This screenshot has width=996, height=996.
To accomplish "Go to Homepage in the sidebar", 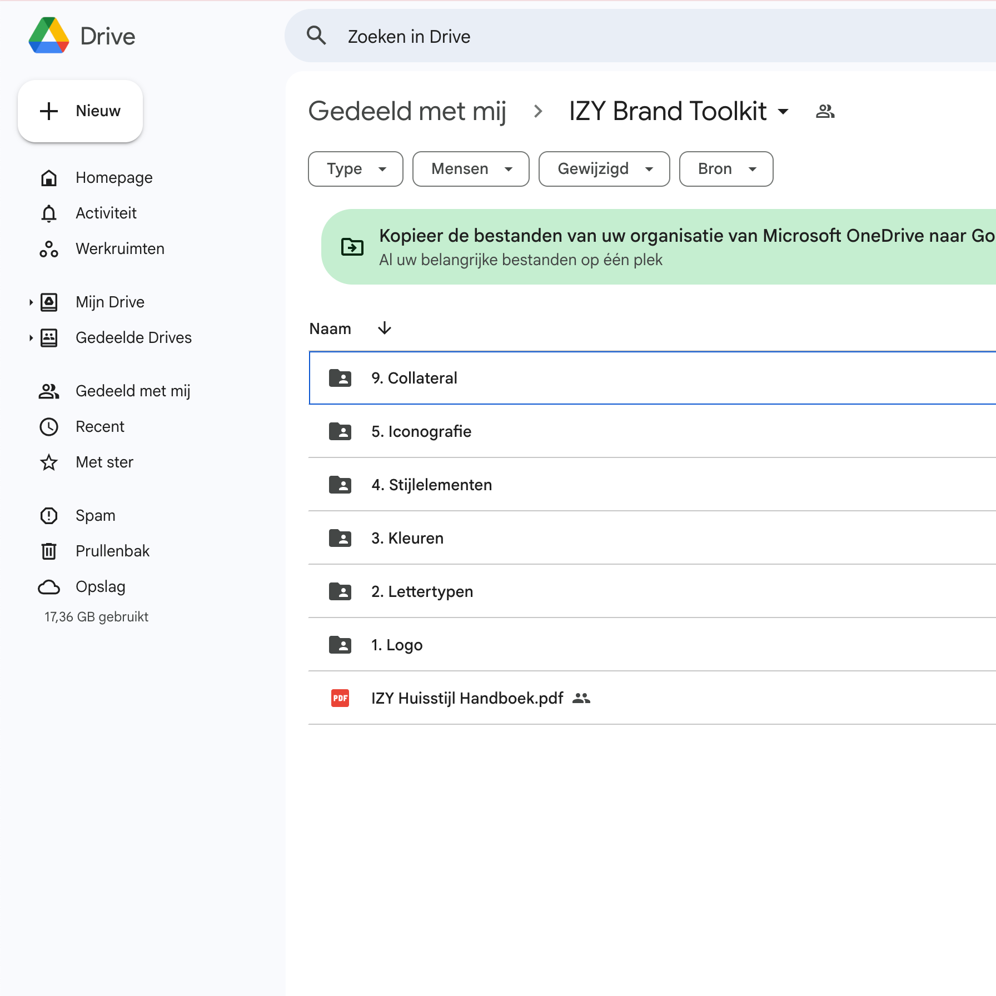I will 114,178.
